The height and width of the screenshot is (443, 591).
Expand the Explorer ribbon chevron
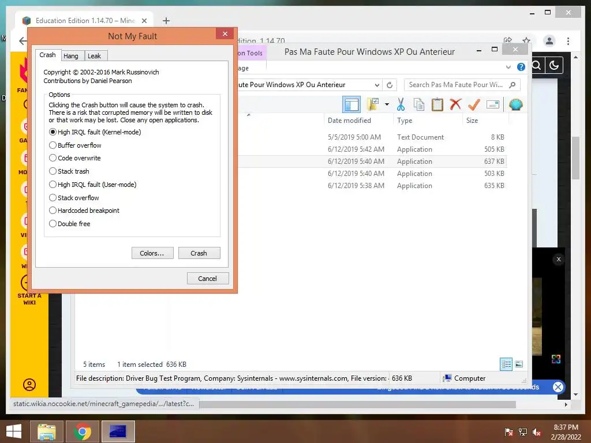508,67
